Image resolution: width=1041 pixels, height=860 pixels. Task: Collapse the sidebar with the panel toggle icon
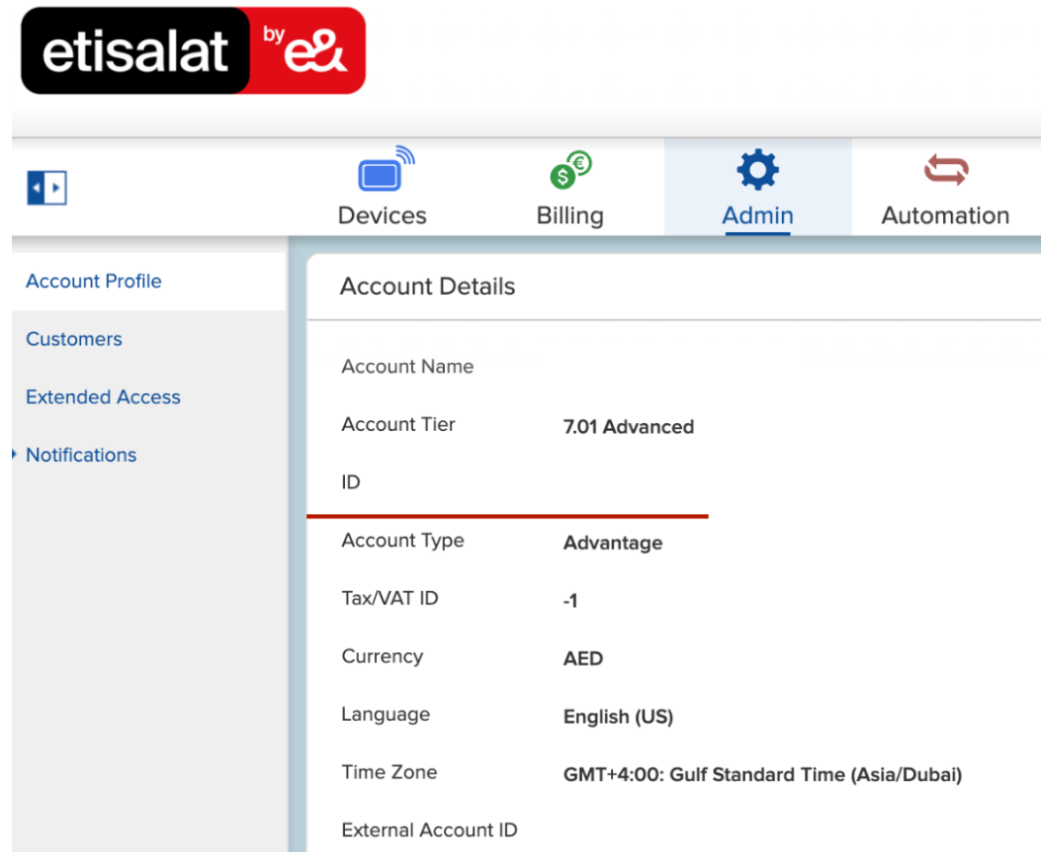[46, 187]
